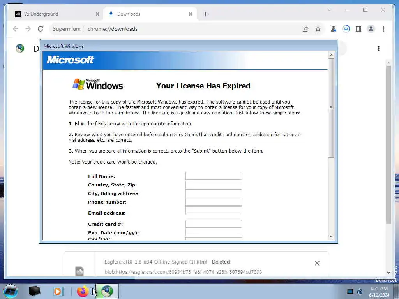Close the Downloads tab
Image resolution: width=399 pixels, height=299 pixels.
[x=190, y=14]
